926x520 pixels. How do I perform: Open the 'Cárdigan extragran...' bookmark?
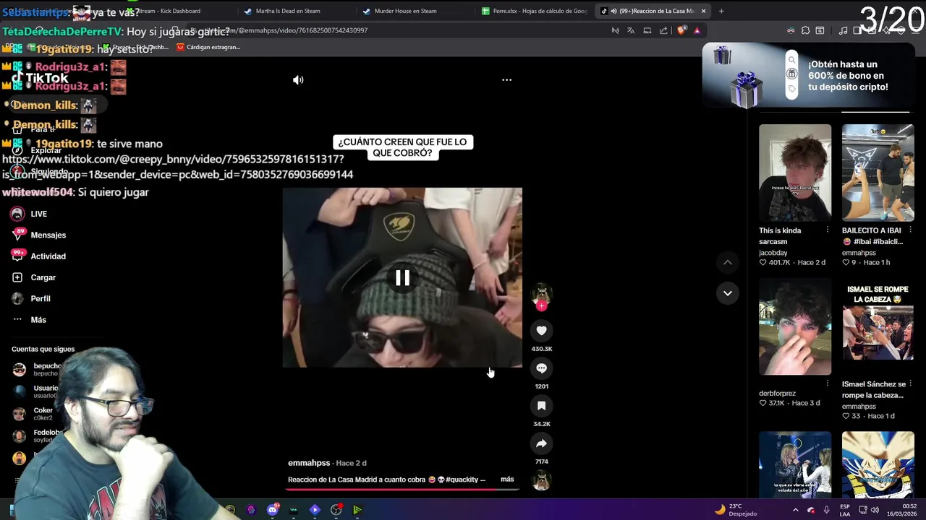tap(208, 47)
